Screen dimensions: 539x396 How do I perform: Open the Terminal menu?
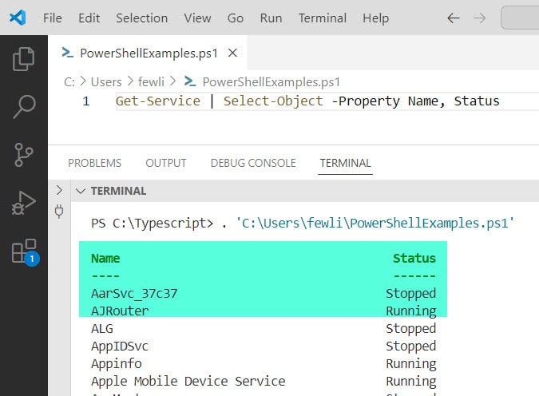[x=323, y=18]
